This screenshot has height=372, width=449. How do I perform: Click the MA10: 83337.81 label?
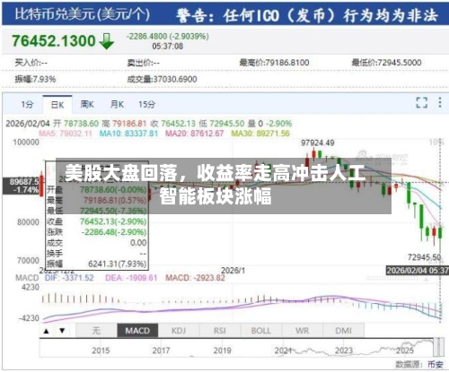(128, 134)
